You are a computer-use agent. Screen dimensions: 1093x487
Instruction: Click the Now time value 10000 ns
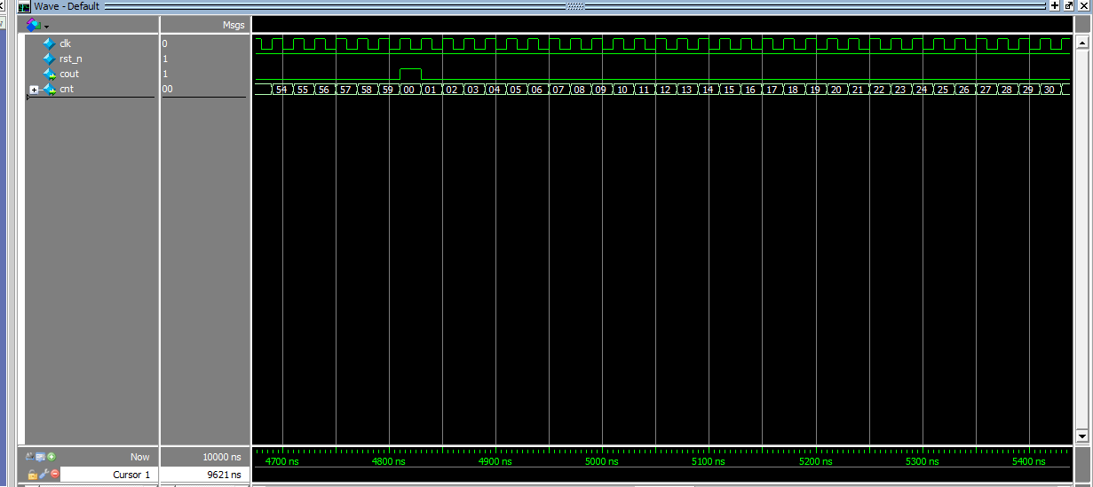[220, 457]
